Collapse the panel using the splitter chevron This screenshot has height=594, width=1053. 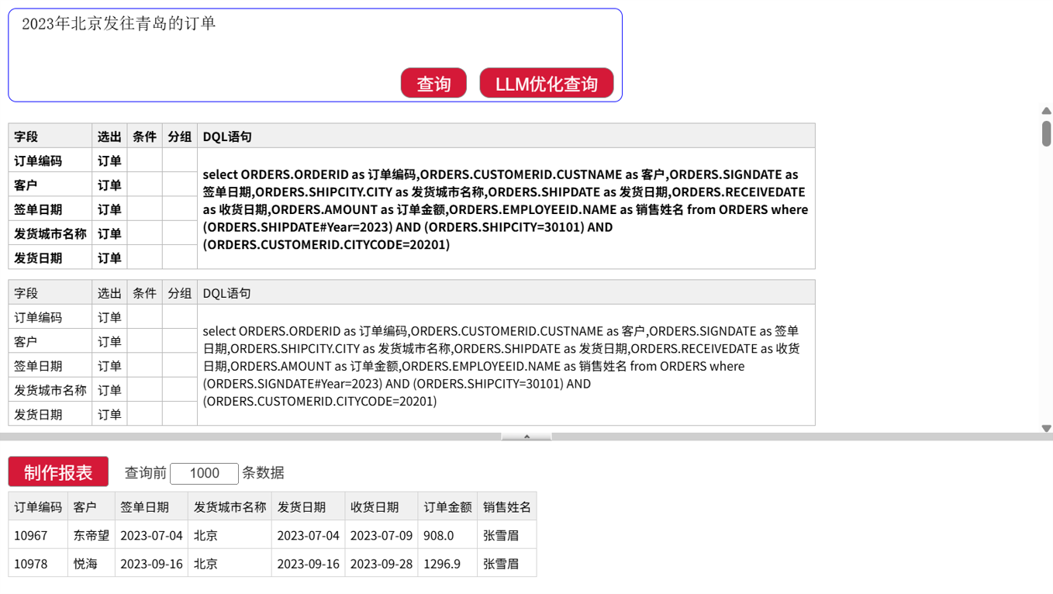(526, 437)
